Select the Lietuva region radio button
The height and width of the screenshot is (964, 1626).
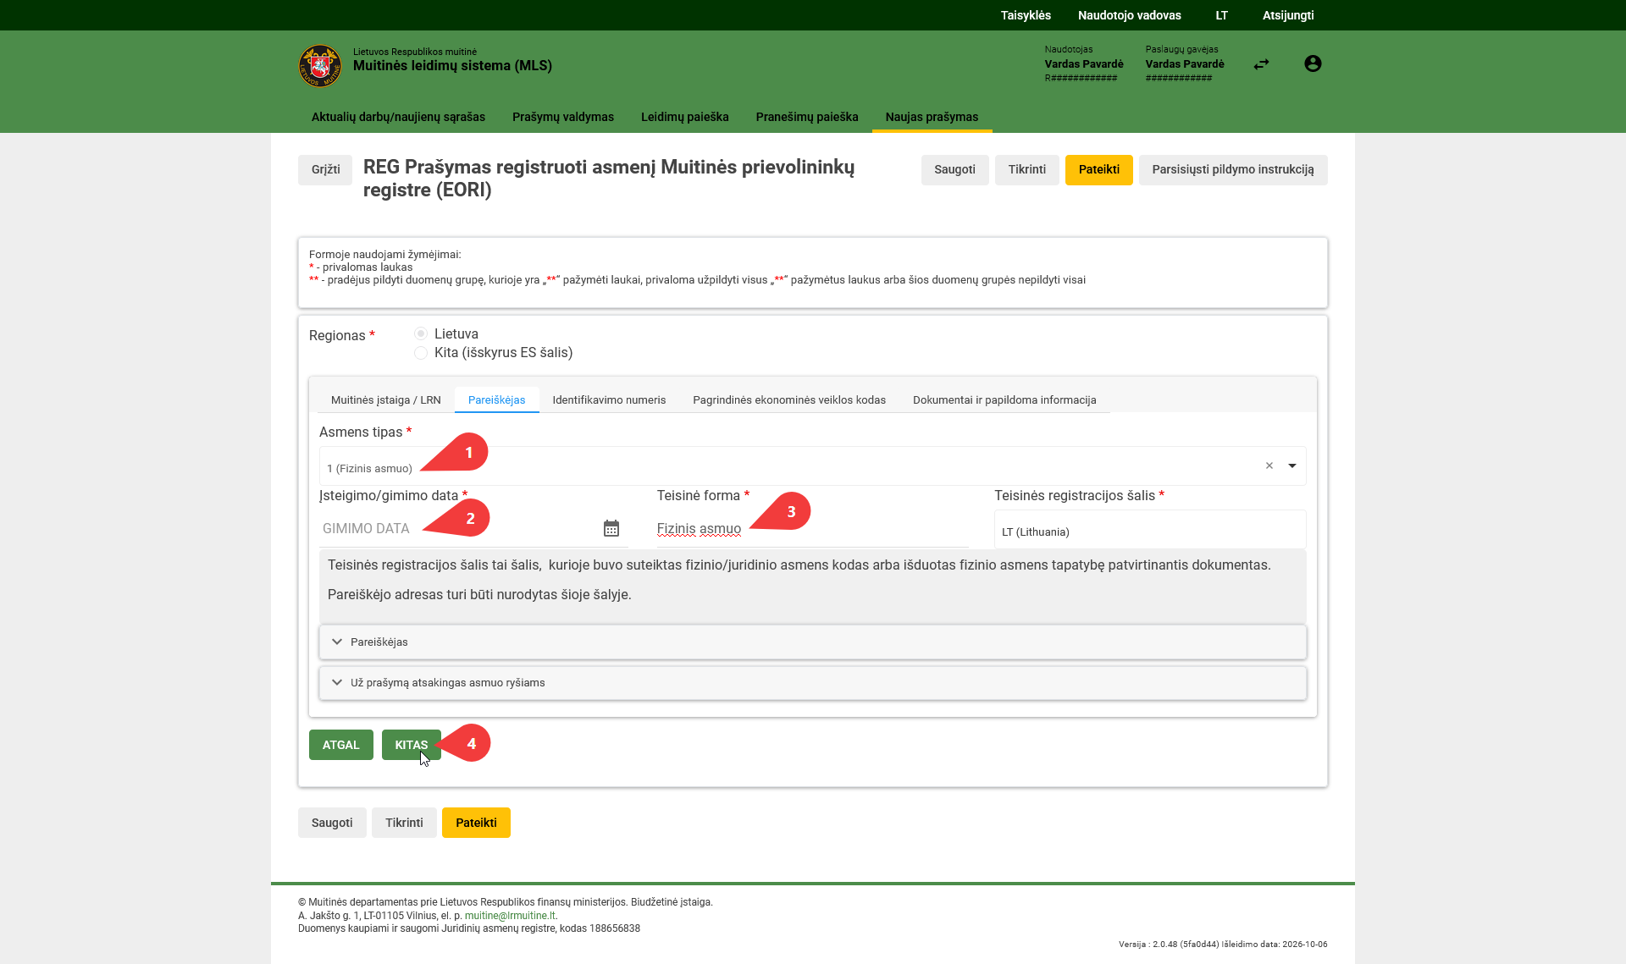click(x=421, y=333)
